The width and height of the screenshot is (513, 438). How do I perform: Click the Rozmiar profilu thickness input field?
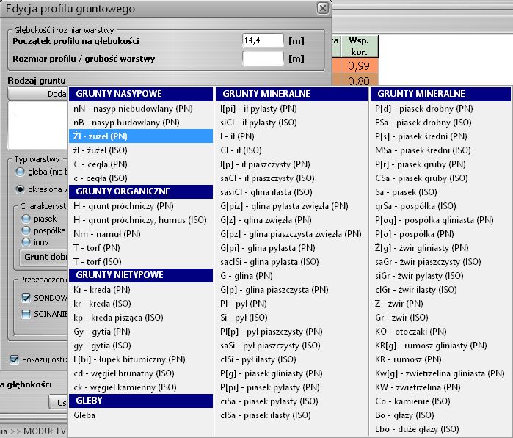click(x=262, y=58)
